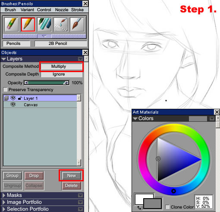Click the Drop button
The height and width of the screenshot is (212, 220).
34,176
